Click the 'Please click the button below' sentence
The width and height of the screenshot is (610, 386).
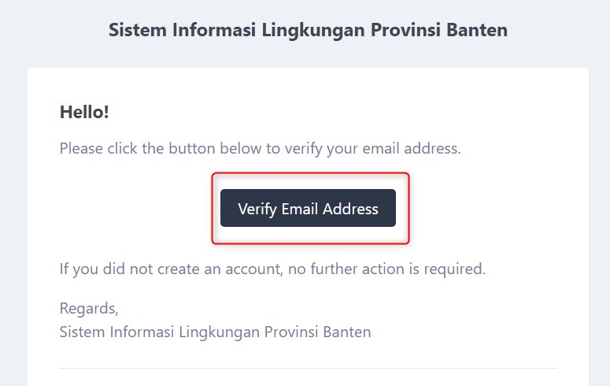tap(260, 148)
